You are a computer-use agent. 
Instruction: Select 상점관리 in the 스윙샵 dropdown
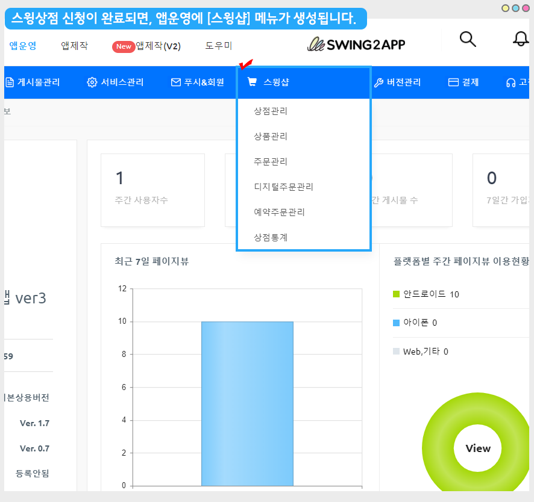click(271, 111)
